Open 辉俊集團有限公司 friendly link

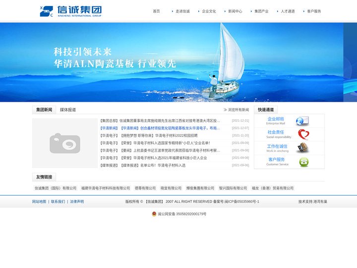point(200,188)
